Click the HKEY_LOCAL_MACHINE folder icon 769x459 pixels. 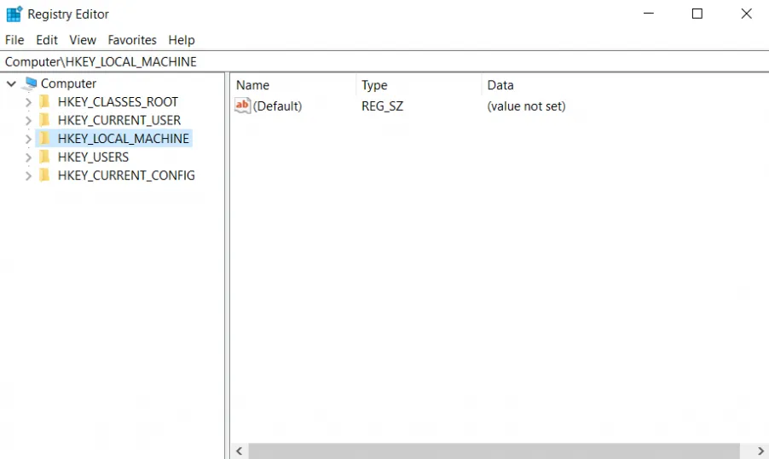pos(44,138)
